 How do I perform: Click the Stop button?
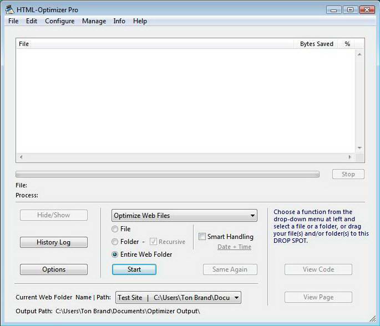point(348,174)
